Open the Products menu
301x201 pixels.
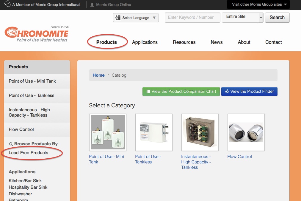pos(106,42)
